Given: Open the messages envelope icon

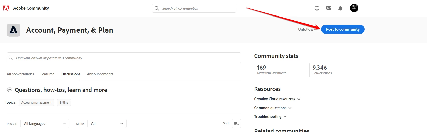Looking at the screenshot, I should pos(329,8).
